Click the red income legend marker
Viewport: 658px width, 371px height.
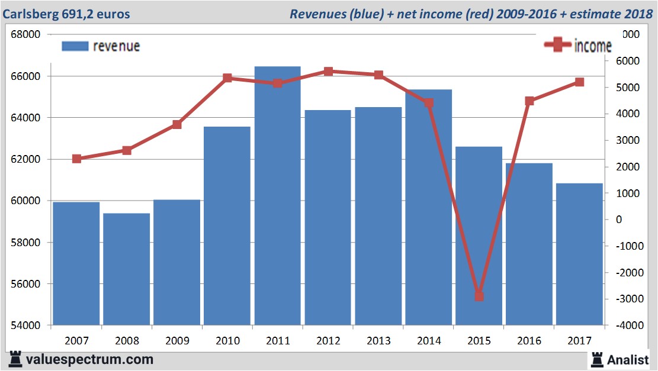point(557,44)
